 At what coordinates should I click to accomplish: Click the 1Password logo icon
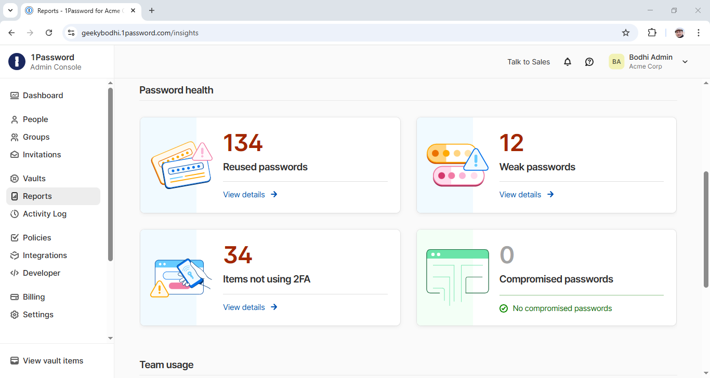17,62
